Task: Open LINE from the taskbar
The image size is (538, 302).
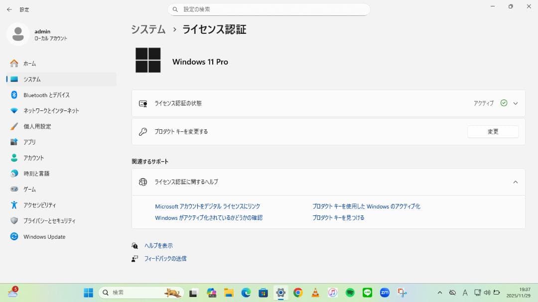Action: 367,293
